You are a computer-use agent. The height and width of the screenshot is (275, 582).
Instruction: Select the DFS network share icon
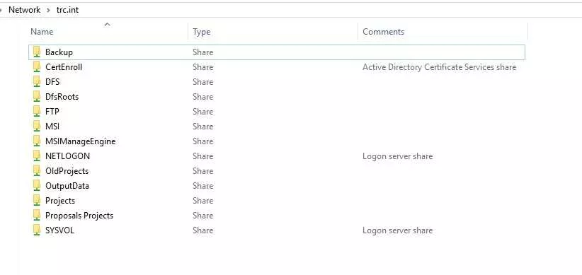click(x=37, y=82)
